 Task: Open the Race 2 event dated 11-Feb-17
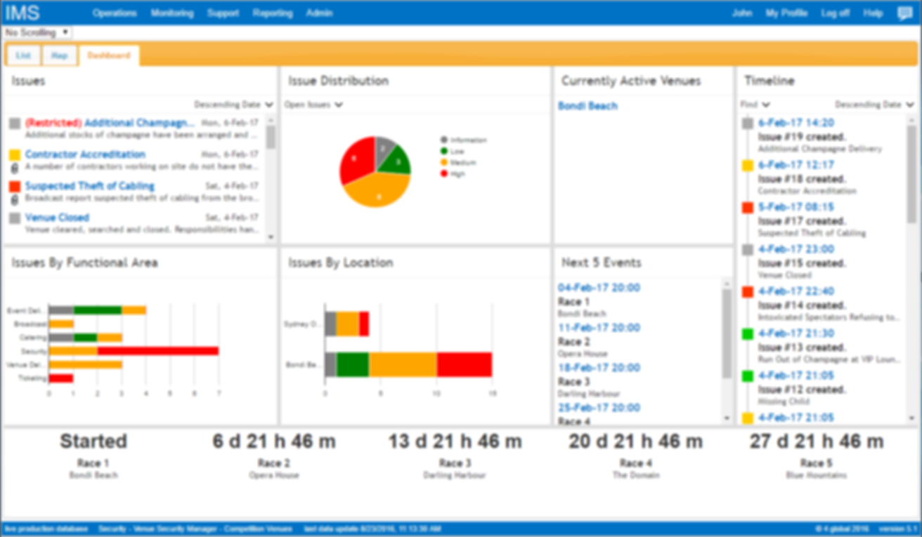point(599,327)
